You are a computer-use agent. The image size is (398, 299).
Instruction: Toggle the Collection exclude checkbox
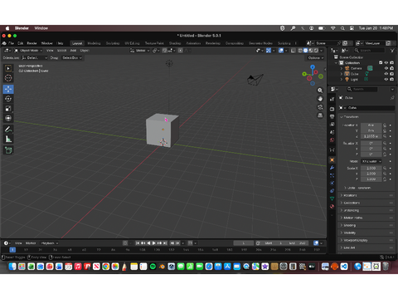(381, 63)
